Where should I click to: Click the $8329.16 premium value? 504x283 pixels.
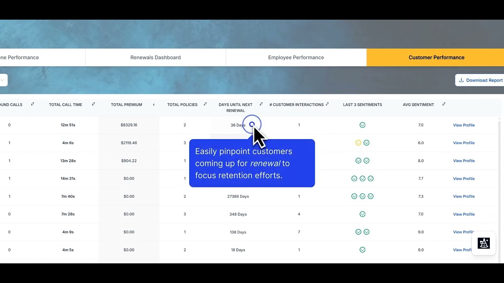tap(129, 125)
